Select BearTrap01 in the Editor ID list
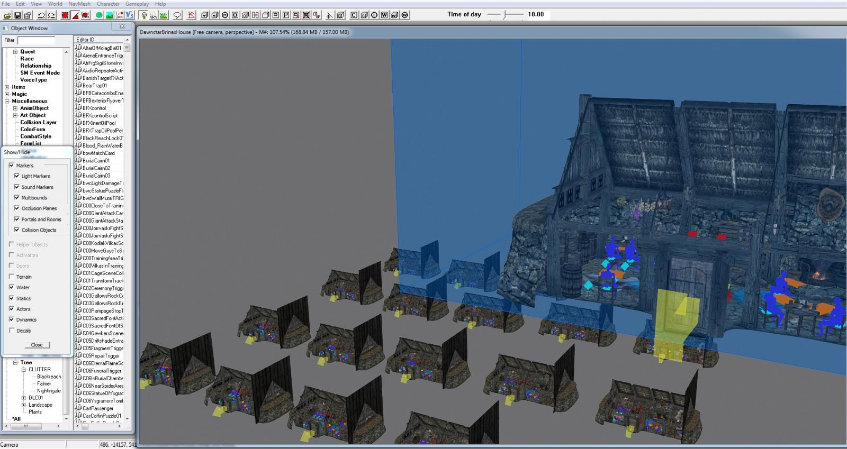This screenshot has width=847, height=449. click(95, 86)
